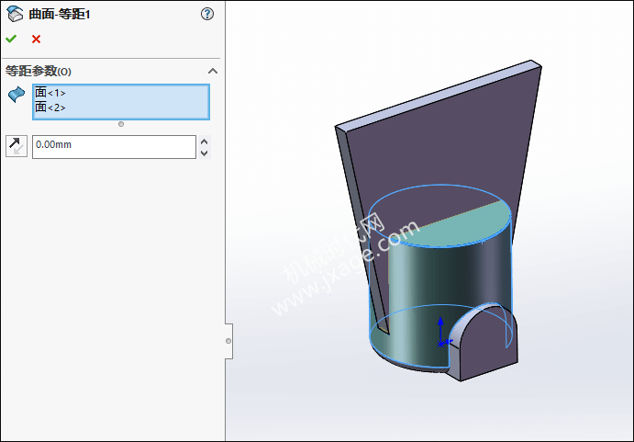This screenshot has width=634, height=442.
Task: Open help via the question mark icon
Action: coord(207,14)
